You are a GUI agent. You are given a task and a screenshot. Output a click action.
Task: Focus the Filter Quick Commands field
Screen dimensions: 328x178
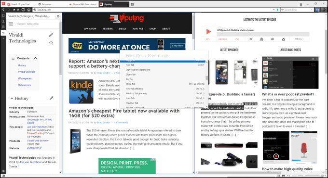[164, 56]
